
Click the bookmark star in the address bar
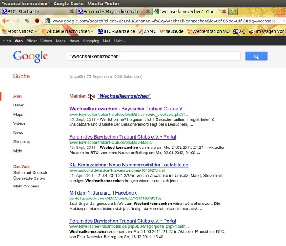click(278, 21)
